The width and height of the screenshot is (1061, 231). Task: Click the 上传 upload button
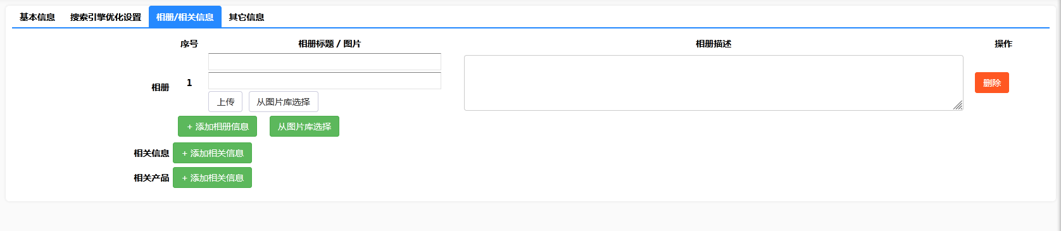[x=225, y=102]
